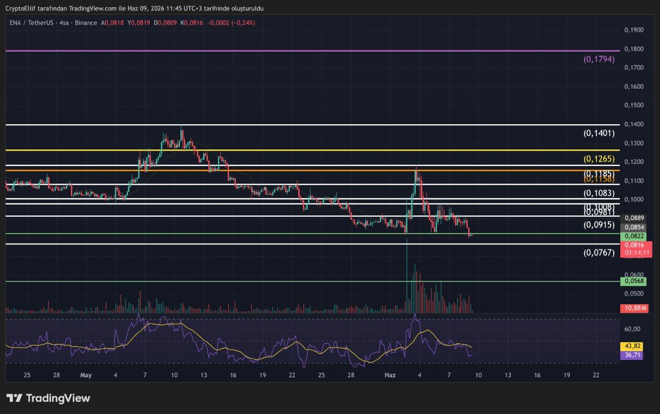Click the close value K0,0816 in header
Image resolution: width=660 pixels, height=414 pixels.
(x=193, y=23)
